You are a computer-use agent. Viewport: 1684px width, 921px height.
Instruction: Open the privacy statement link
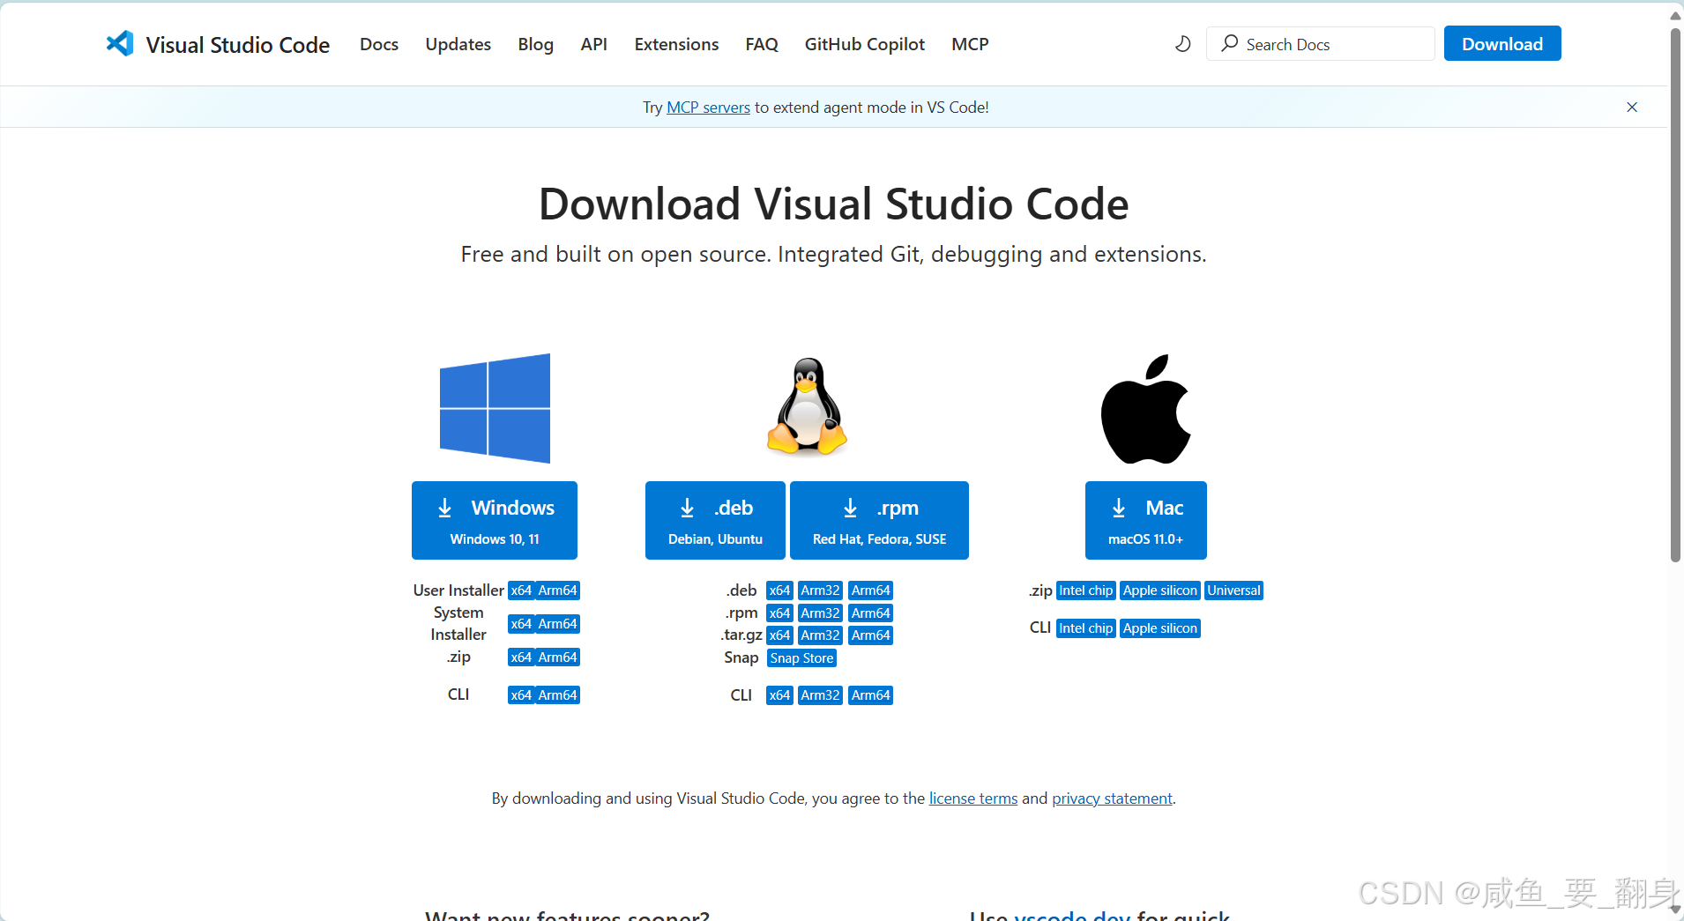[x=1112, y=798]
